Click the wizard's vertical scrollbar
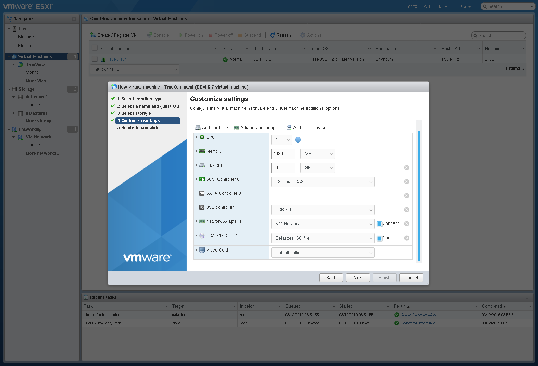538x366 pixels. [419, 196]
